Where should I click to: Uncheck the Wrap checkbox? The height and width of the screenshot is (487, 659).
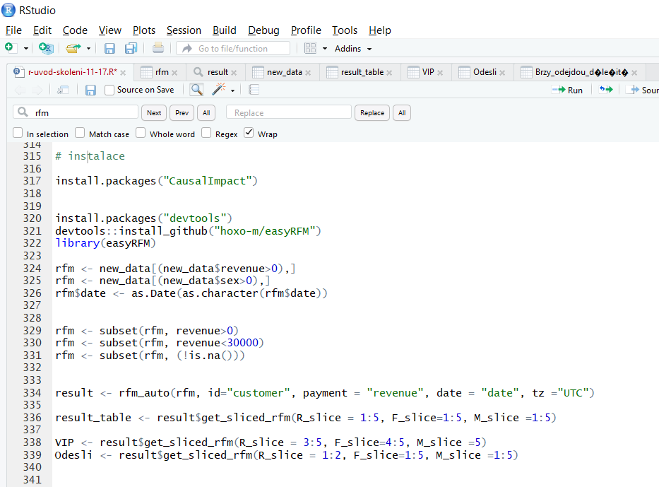[249, 133]
